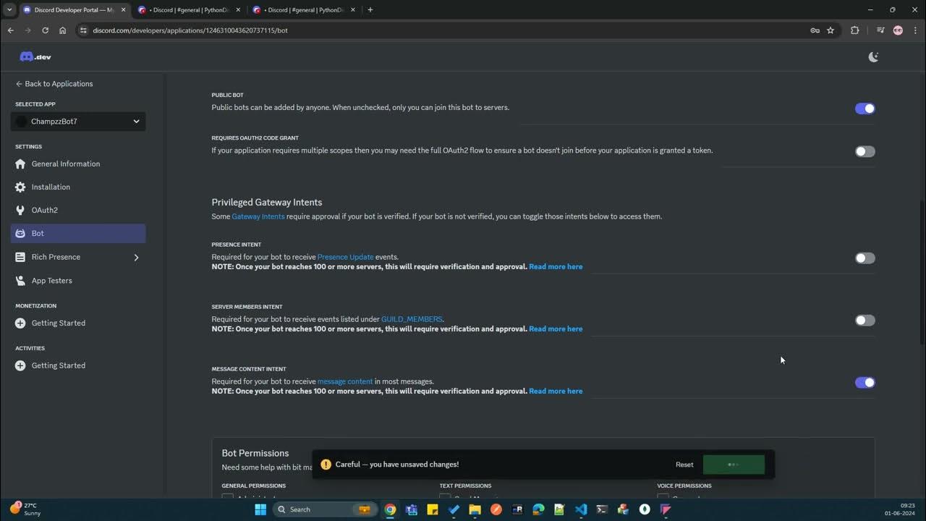
Task: Switch to the second Discord #general tab
Action: [x=189, y=10]
